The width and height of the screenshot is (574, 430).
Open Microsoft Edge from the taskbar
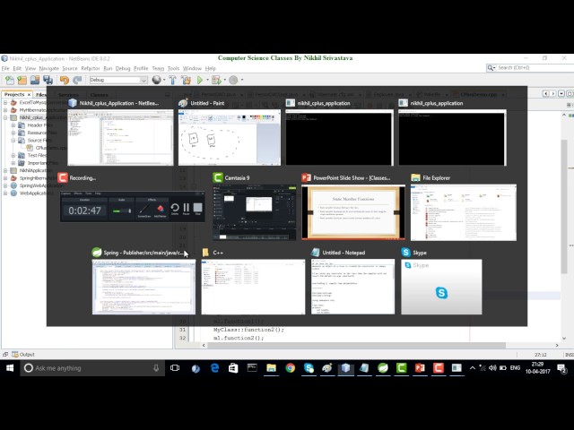pyautogui.click(x=214, y=368)
